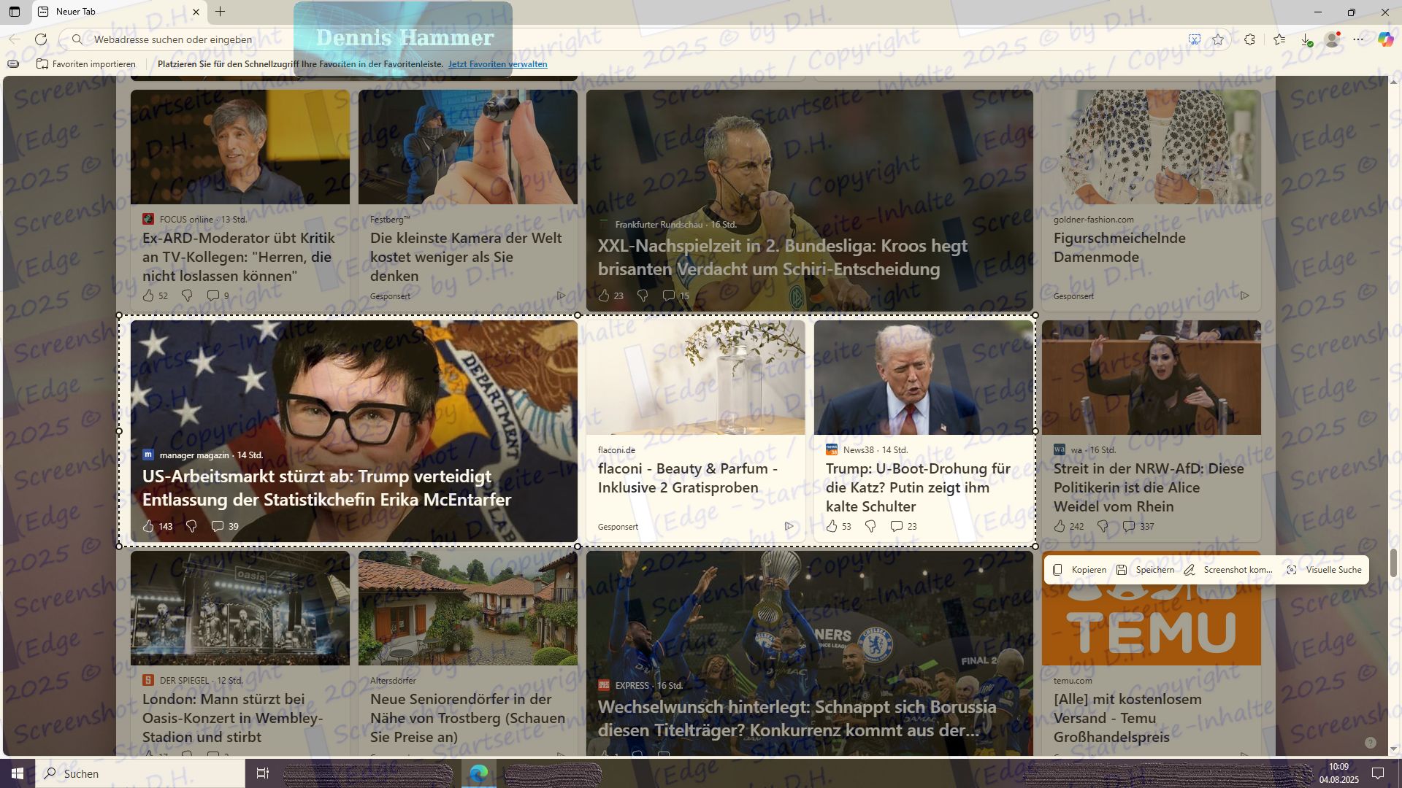Open a new tab with plus button
This screenshot has width=1402, height=788.
220,12
